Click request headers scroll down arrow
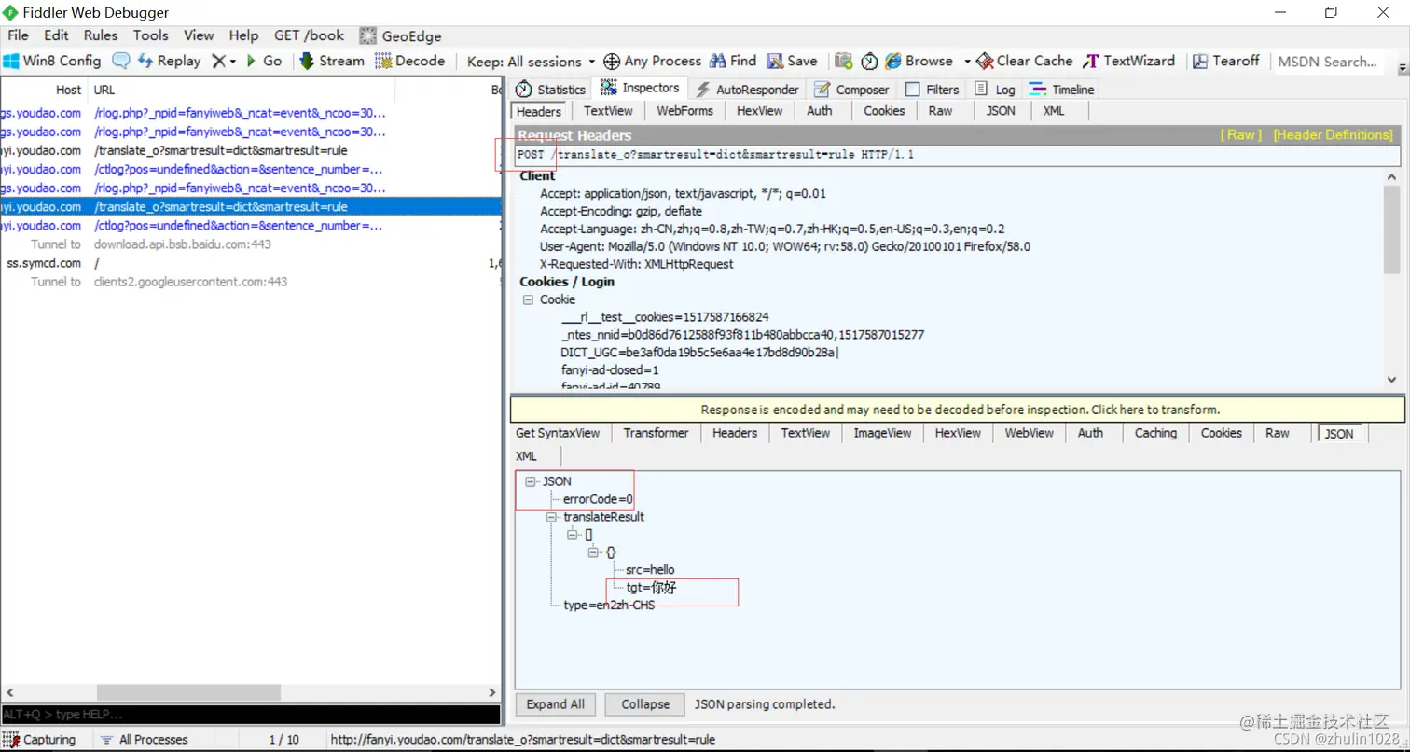This screenshot has height=752, width=1410. [x=1392, y=380]
